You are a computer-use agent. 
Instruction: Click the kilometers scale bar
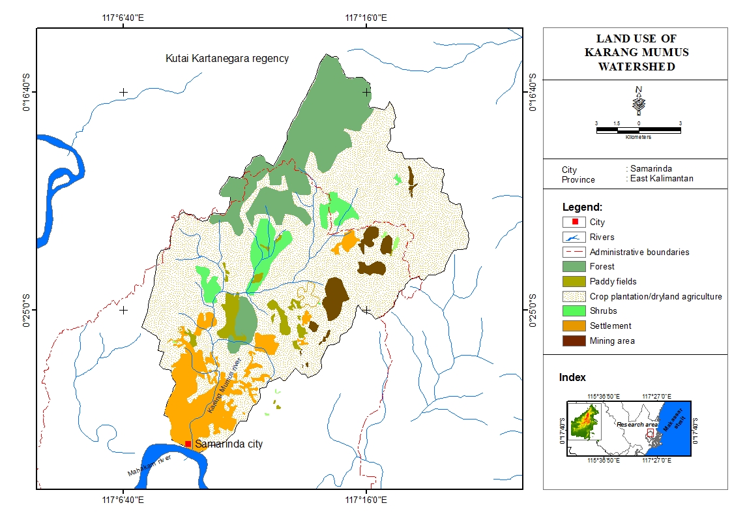(638, 130)
